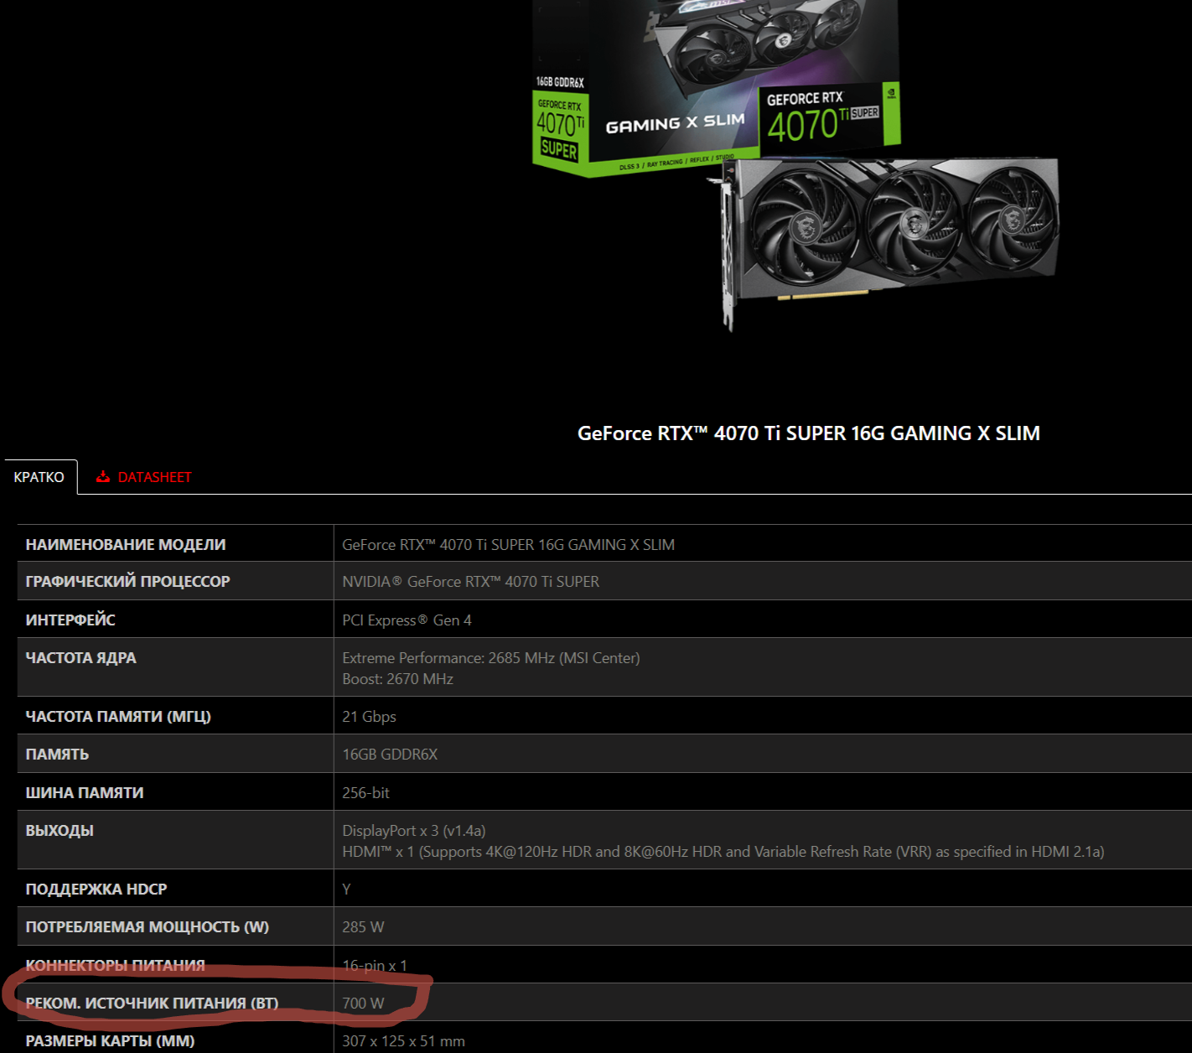Open the КРАТКО tab

[x=39, y=477]
